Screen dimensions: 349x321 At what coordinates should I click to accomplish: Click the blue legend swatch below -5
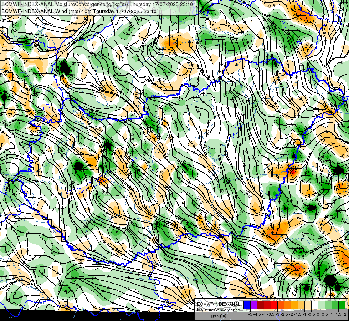click(247, 305)
